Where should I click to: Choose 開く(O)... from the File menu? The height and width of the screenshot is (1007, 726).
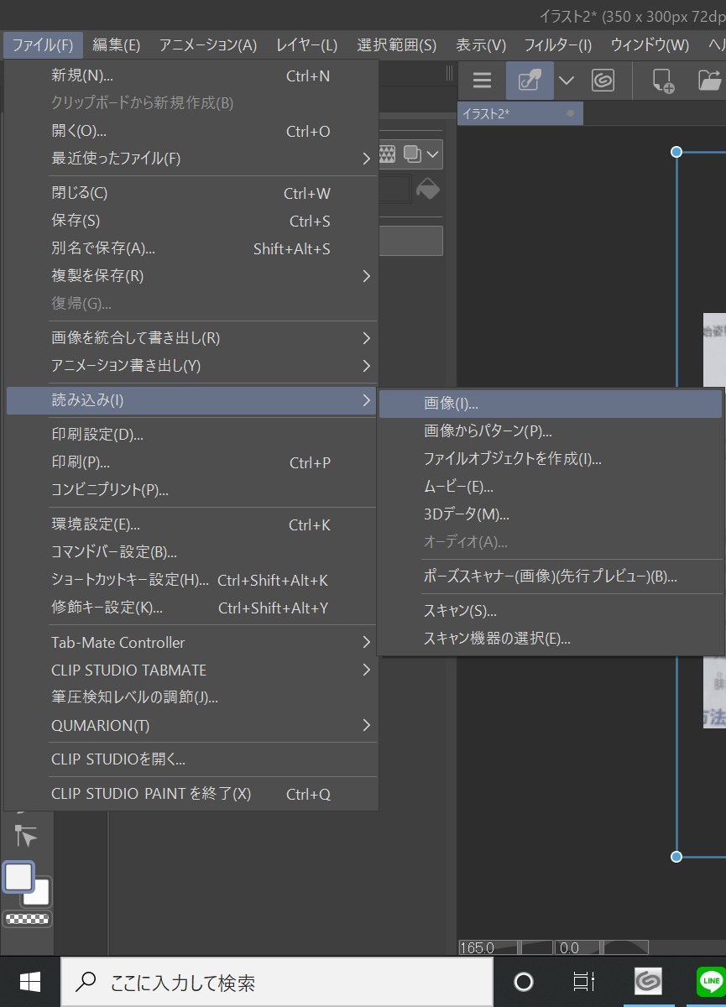click(x=191, y=132)
